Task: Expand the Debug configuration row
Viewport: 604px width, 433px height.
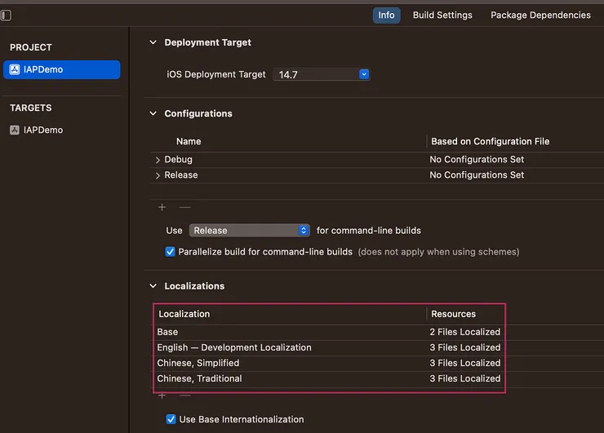Action: [158, 160]
